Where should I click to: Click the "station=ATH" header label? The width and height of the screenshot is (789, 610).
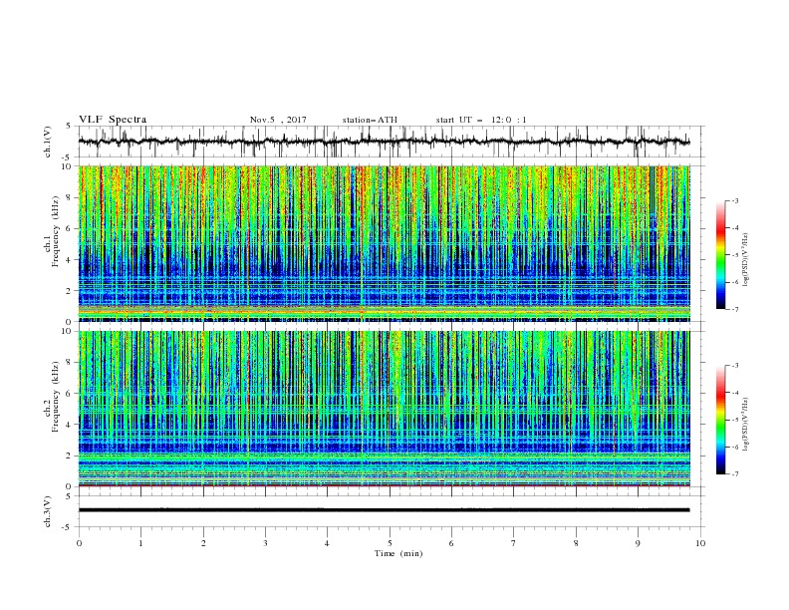click(370, 120)
